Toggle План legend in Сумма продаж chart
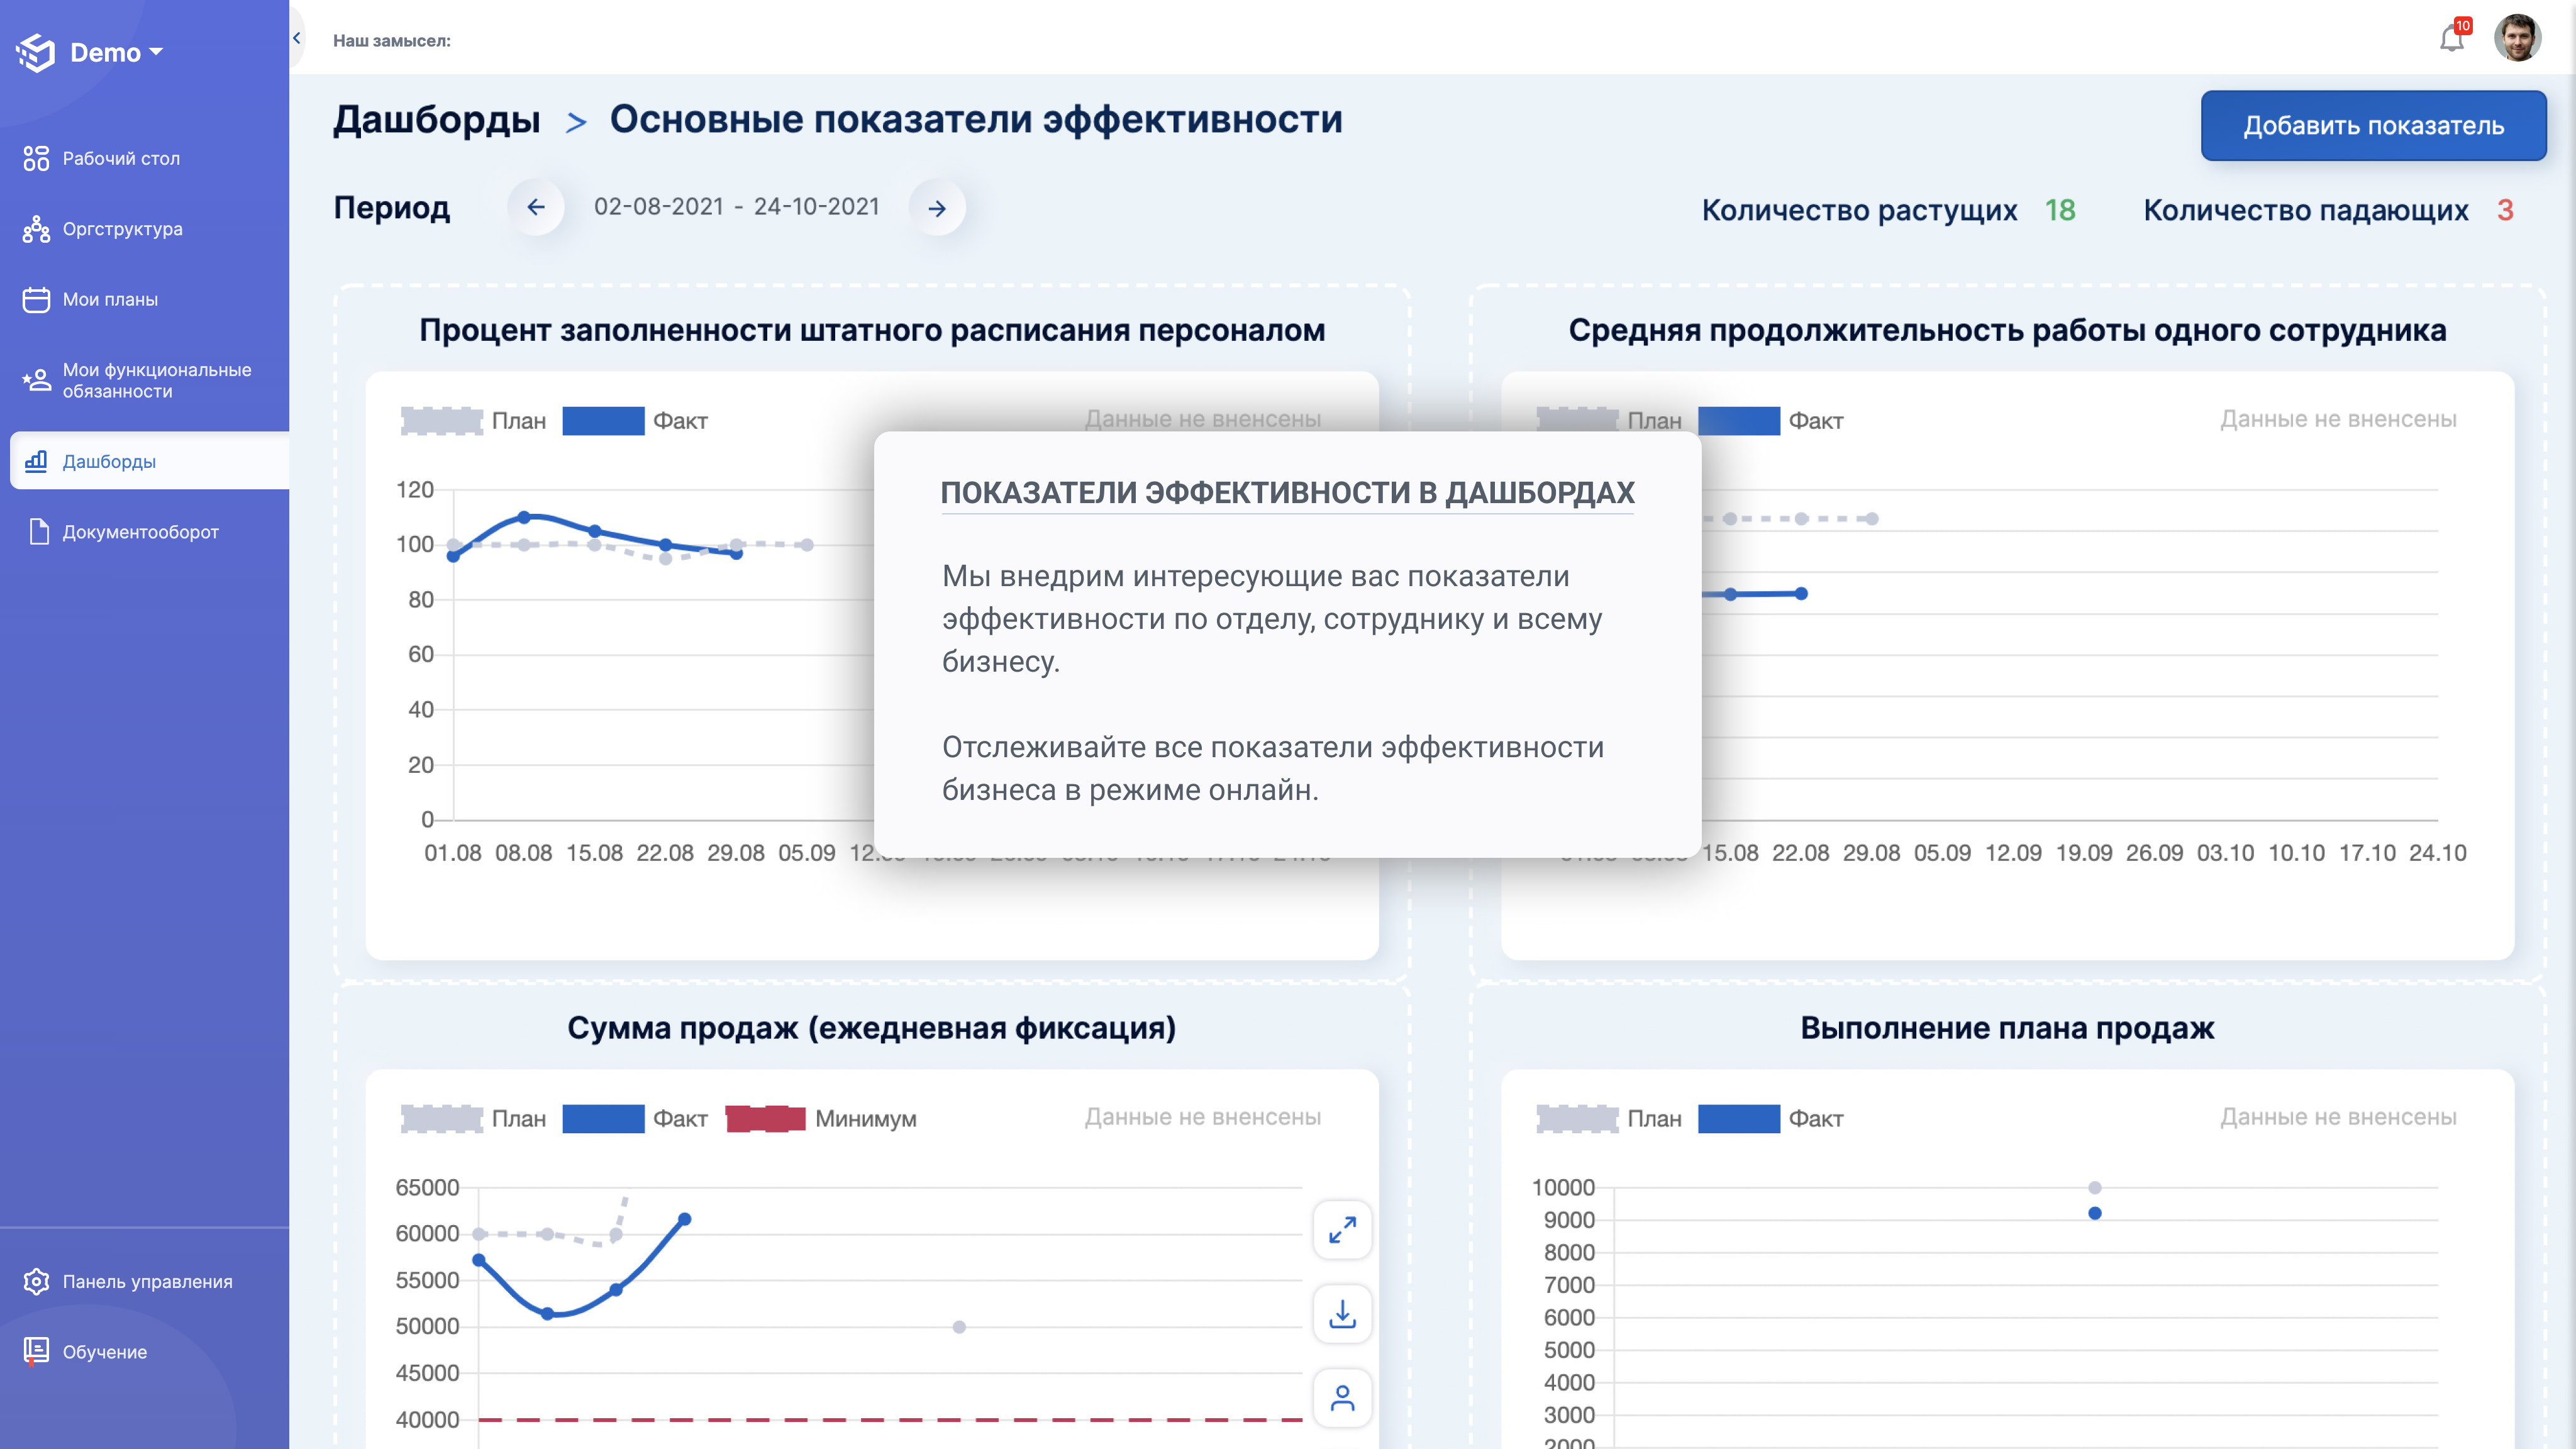The width and height of the screenshot is (2576, 1449). pos(474,1119)
